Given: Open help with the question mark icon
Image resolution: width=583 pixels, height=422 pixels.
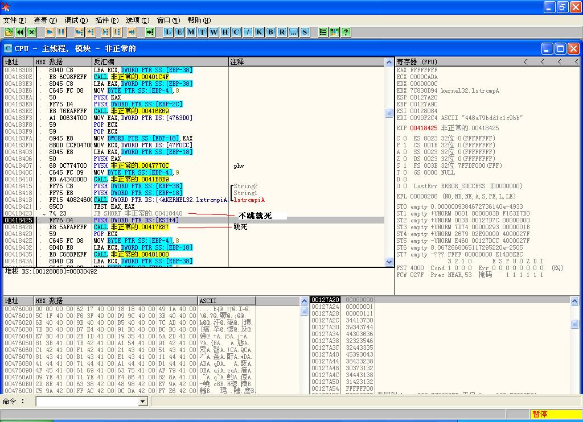Looking at the screenshot, I should click(346, 32).
